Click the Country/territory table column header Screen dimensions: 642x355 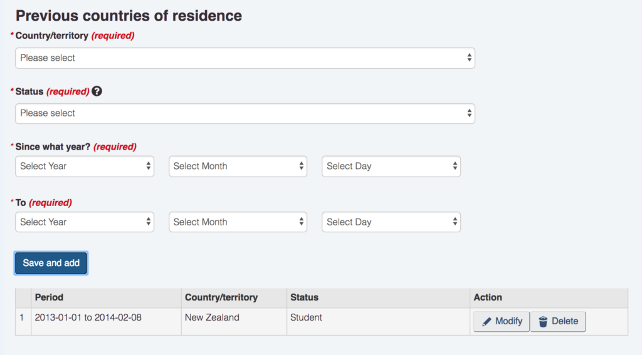point(221,297)
